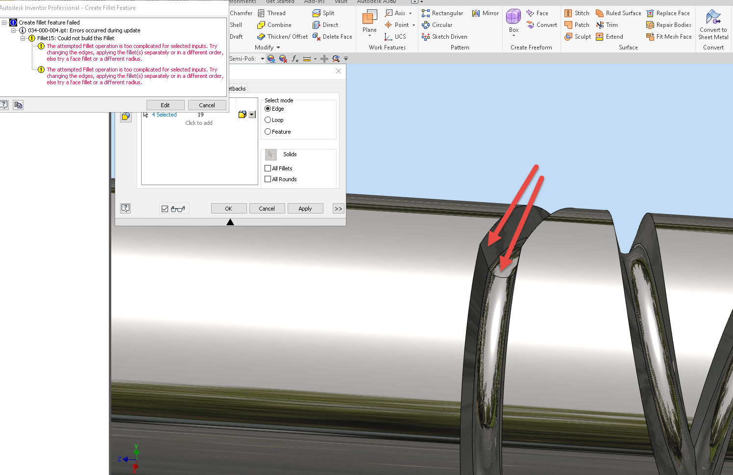Click OK in the Fillet dialog
Viewport: 733px width, 475px height.
coord(229,209)
